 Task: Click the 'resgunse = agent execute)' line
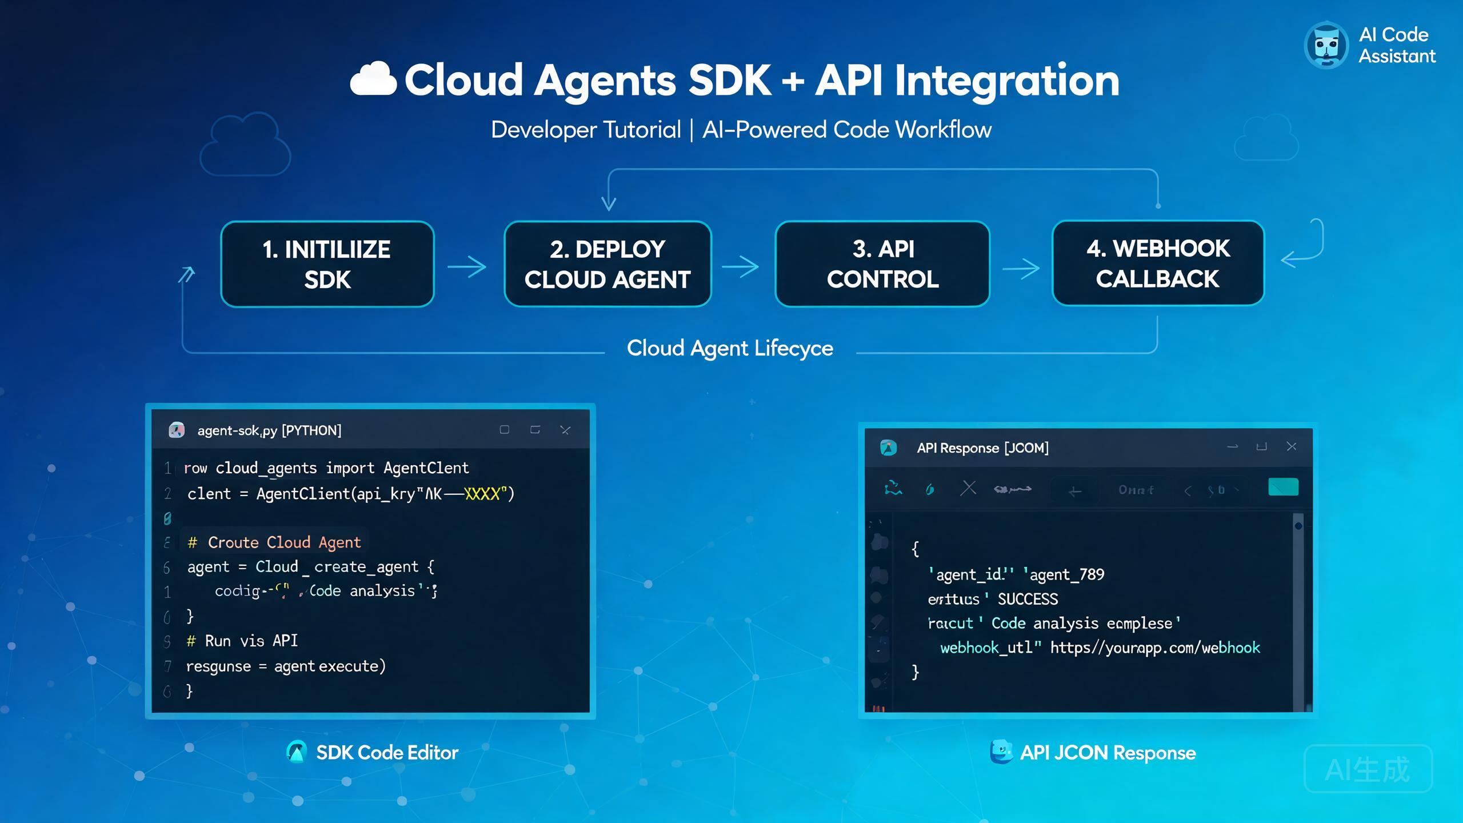(x=286, y=666)
